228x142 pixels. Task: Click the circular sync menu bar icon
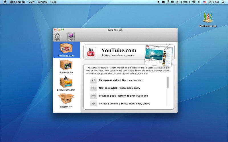click(172, 2)
